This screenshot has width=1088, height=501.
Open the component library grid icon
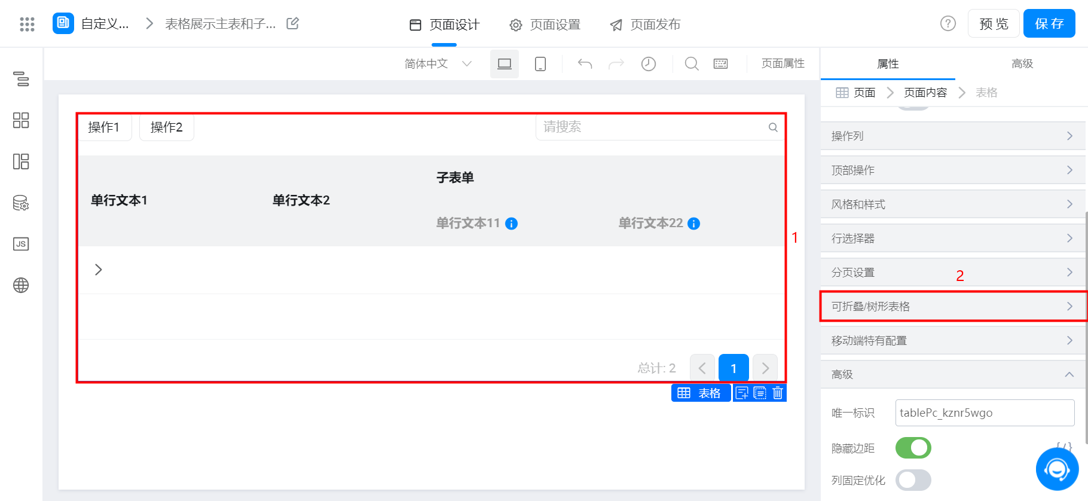tap(21, 120)
